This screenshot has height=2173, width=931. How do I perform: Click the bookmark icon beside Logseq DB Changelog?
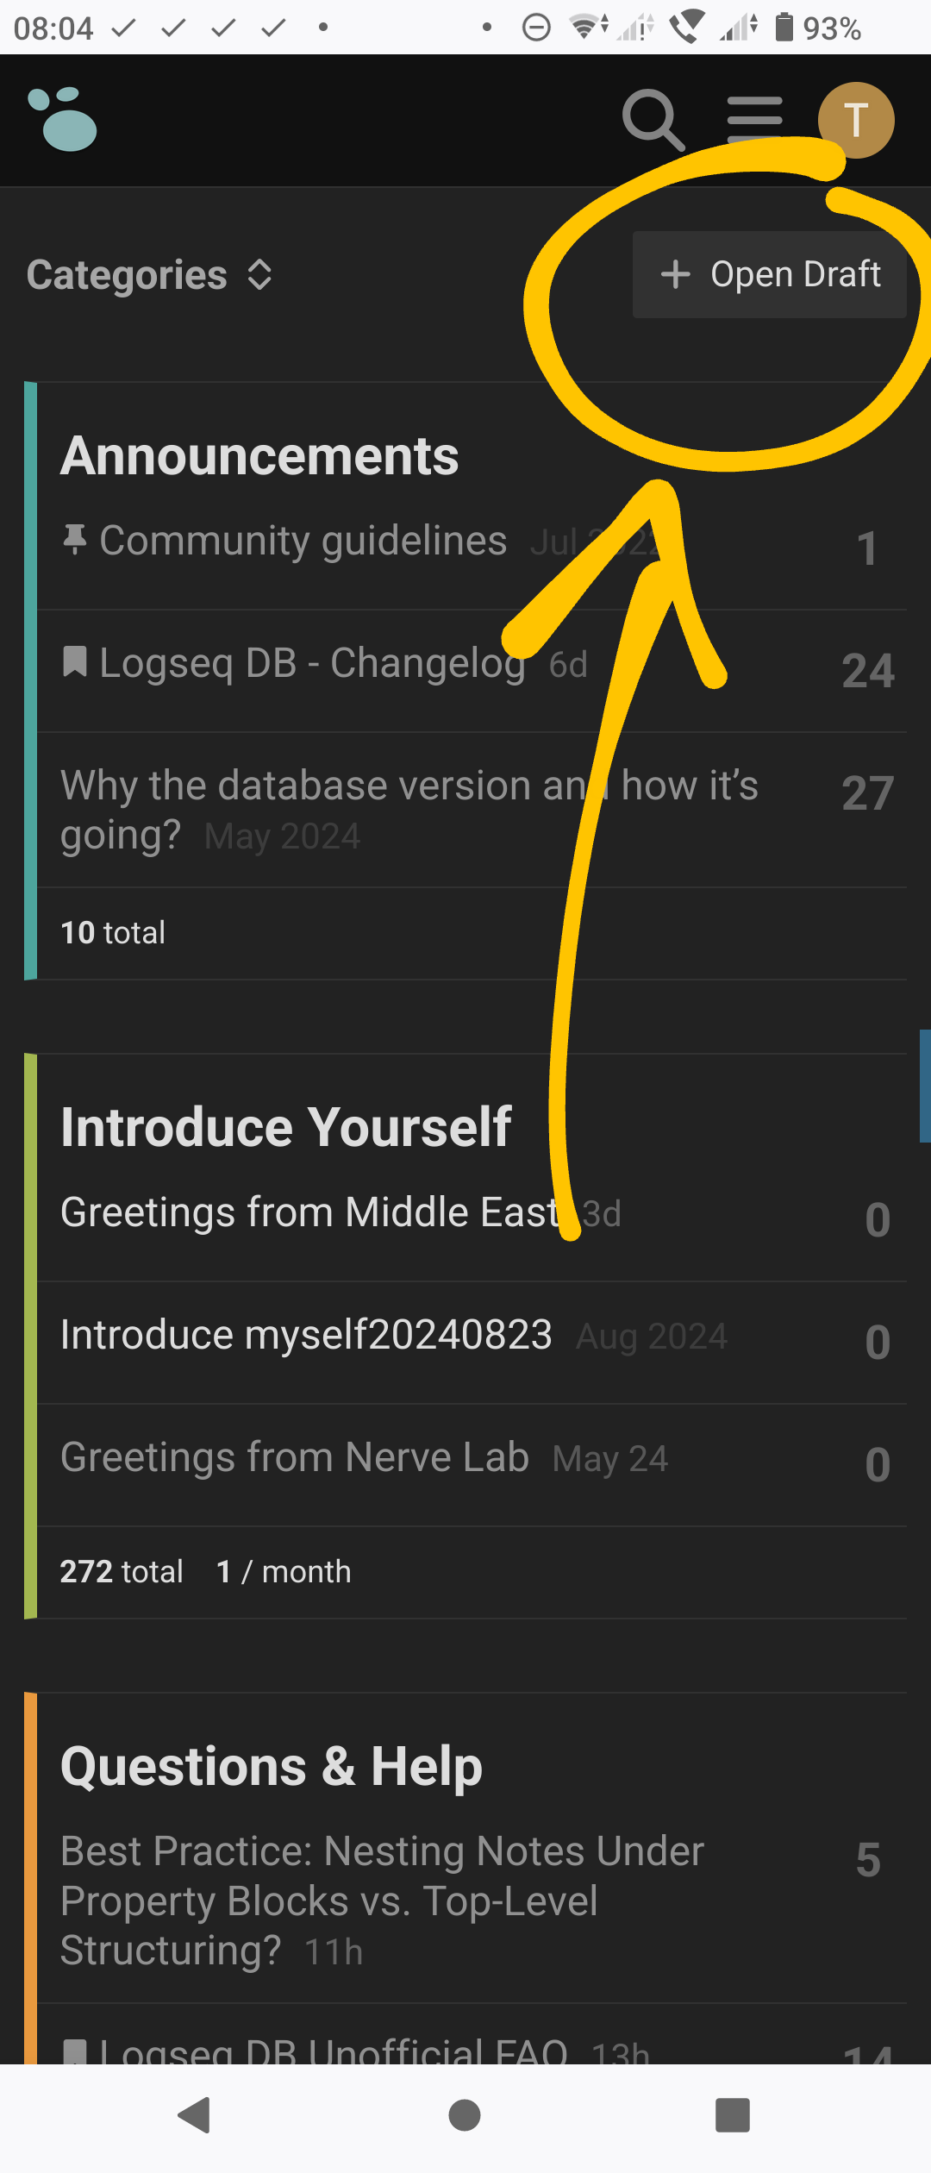(x=75, y=662)
